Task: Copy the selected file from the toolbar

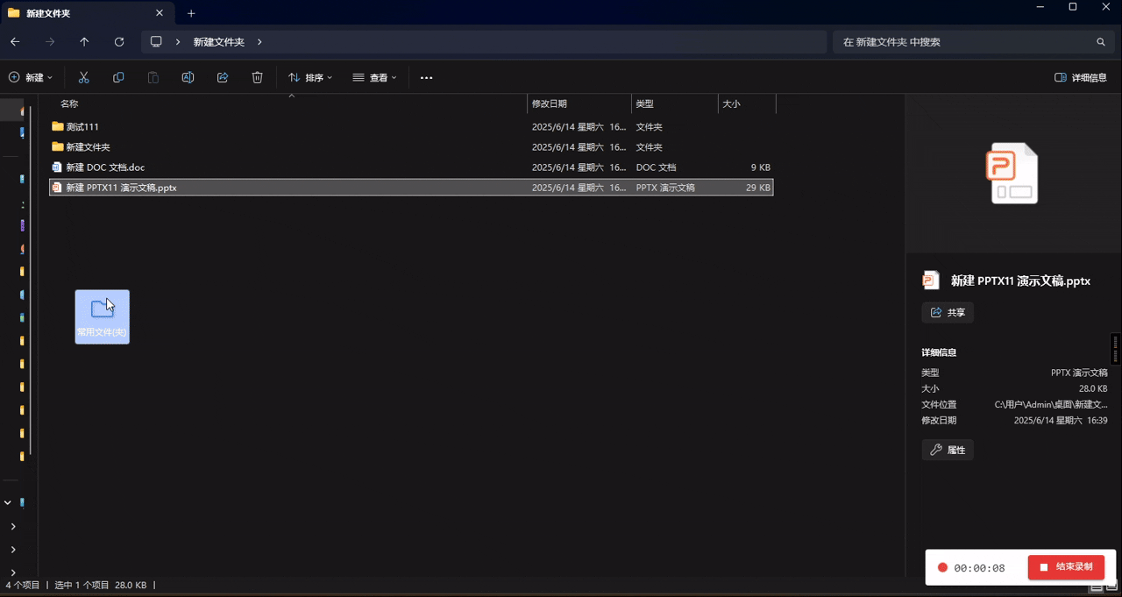Action: coord(118,78)
